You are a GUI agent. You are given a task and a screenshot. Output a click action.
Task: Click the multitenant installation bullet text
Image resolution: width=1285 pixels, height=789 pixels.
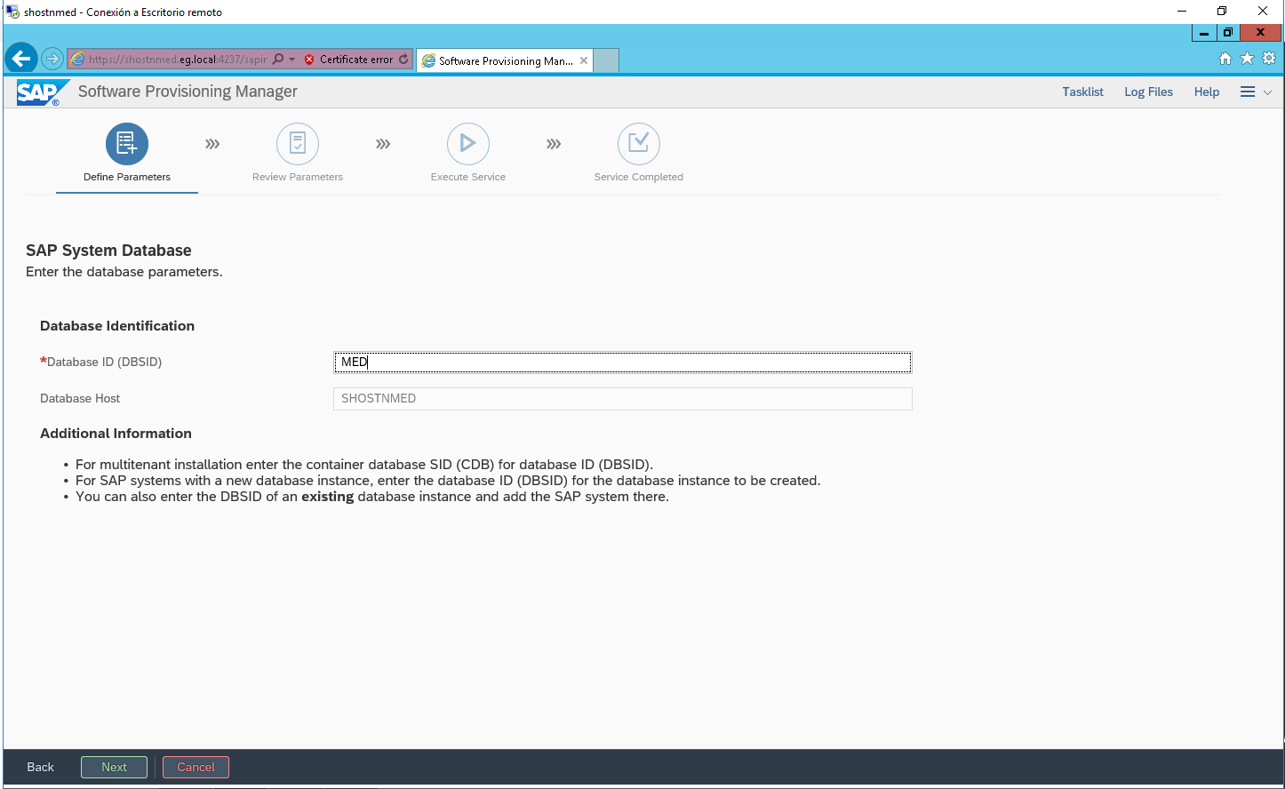click(364, 465)
